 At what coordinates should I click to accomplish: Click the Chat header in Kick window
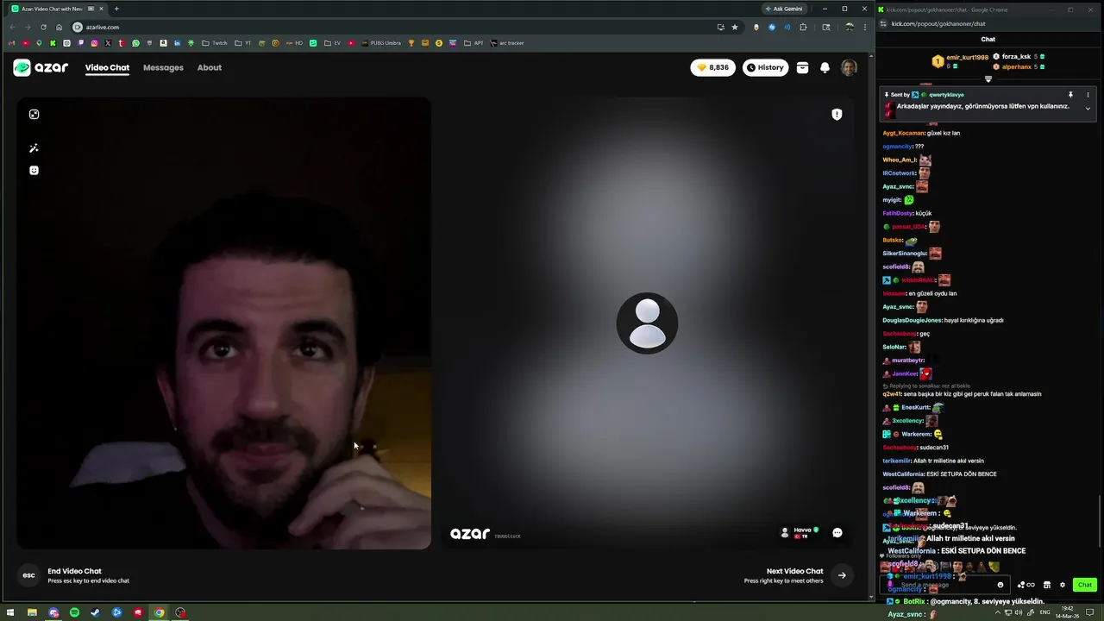tap(988, 39)
